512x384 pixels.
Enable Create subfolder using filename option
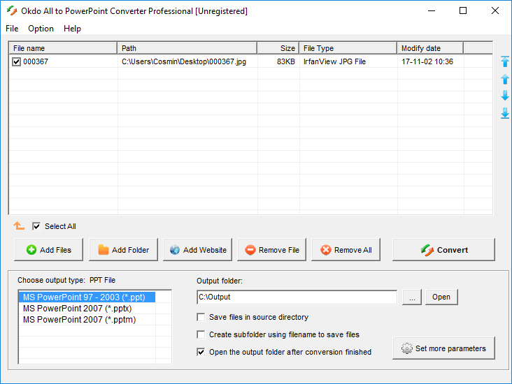201,334
